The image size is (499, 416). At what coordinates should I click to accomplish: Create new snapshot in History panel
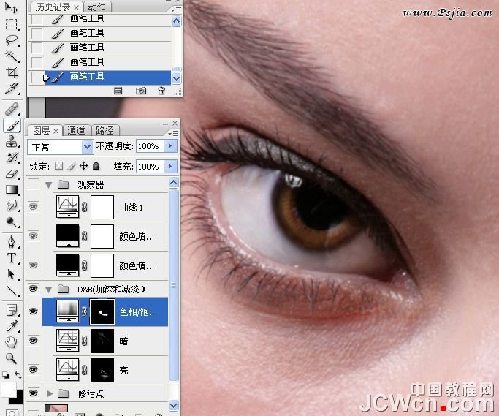point(141,91)
